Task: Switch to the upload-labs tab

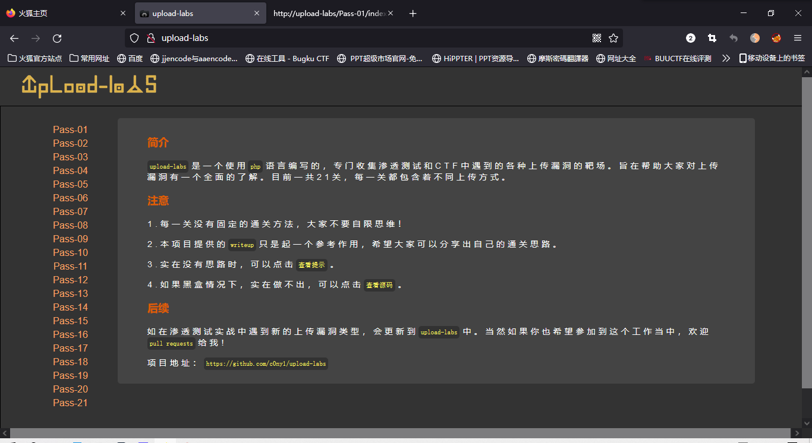Action: 201,13
